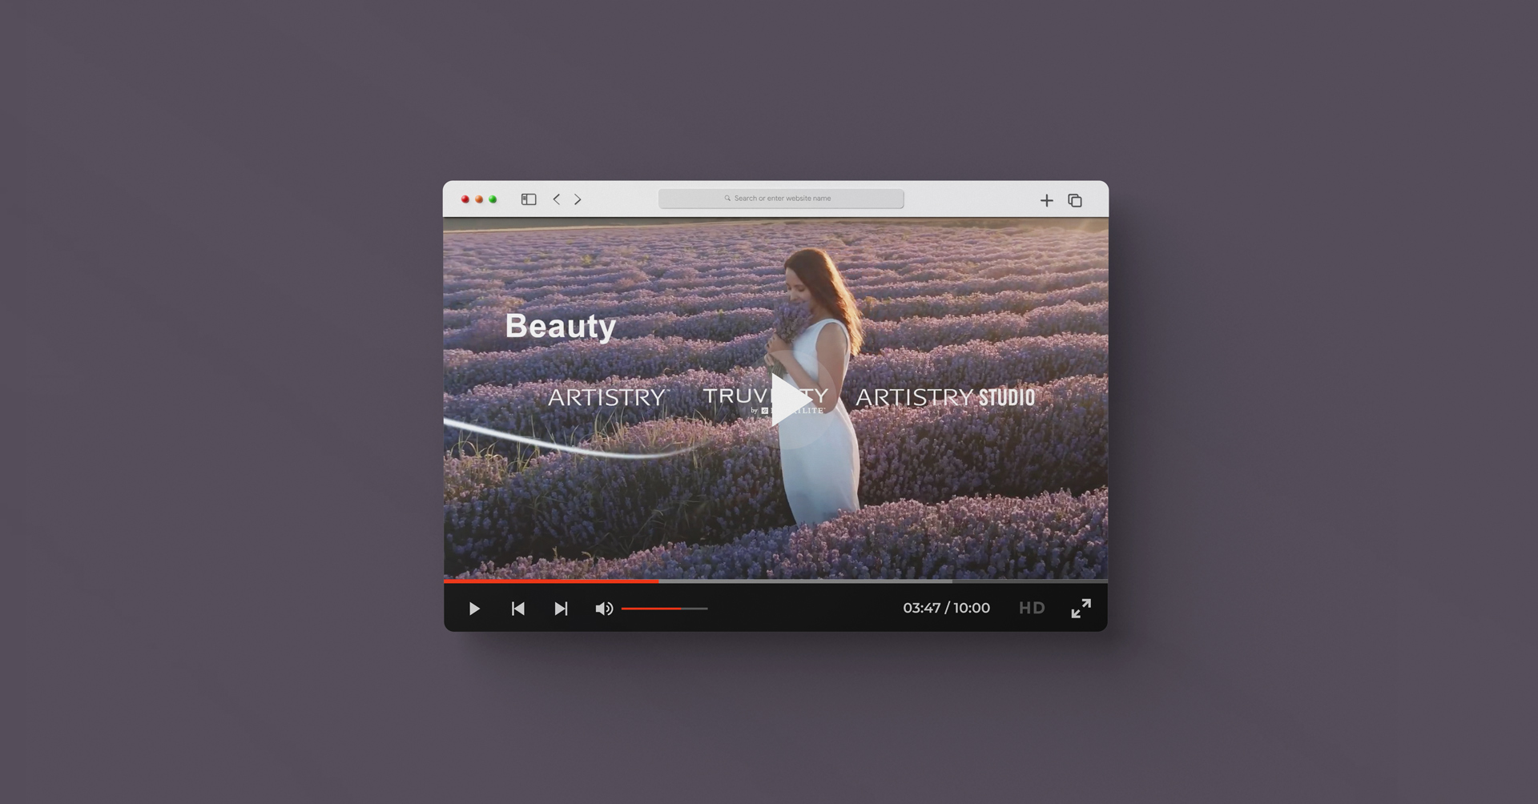This screenshot has width=1538, height=804.
Task: Seek on the video progress bar
Action: point(775,581)
